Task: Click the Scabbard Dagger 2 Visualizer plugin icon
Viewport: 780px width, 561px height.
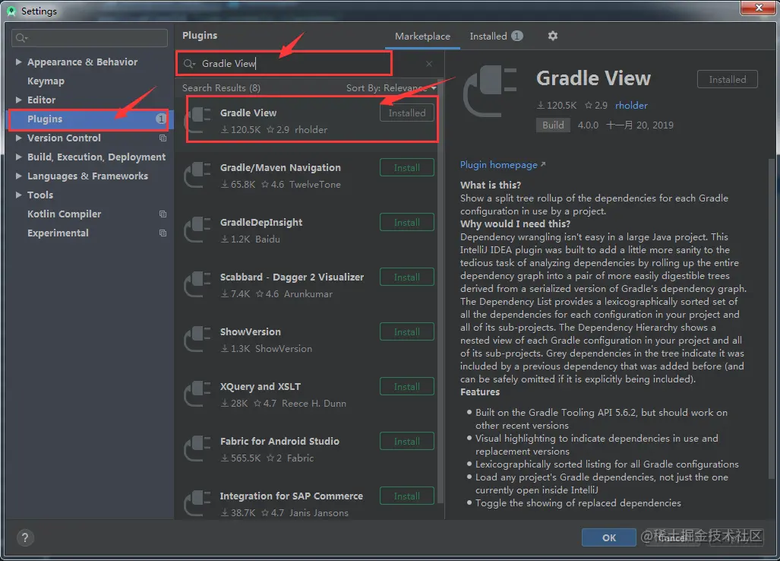Action: pos(198,284)
